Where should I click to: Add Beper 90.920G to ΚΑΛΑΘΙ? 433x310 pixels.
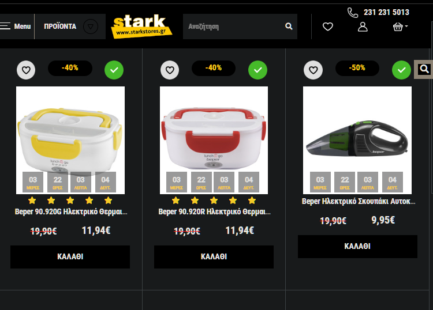[x=70, y=257]
